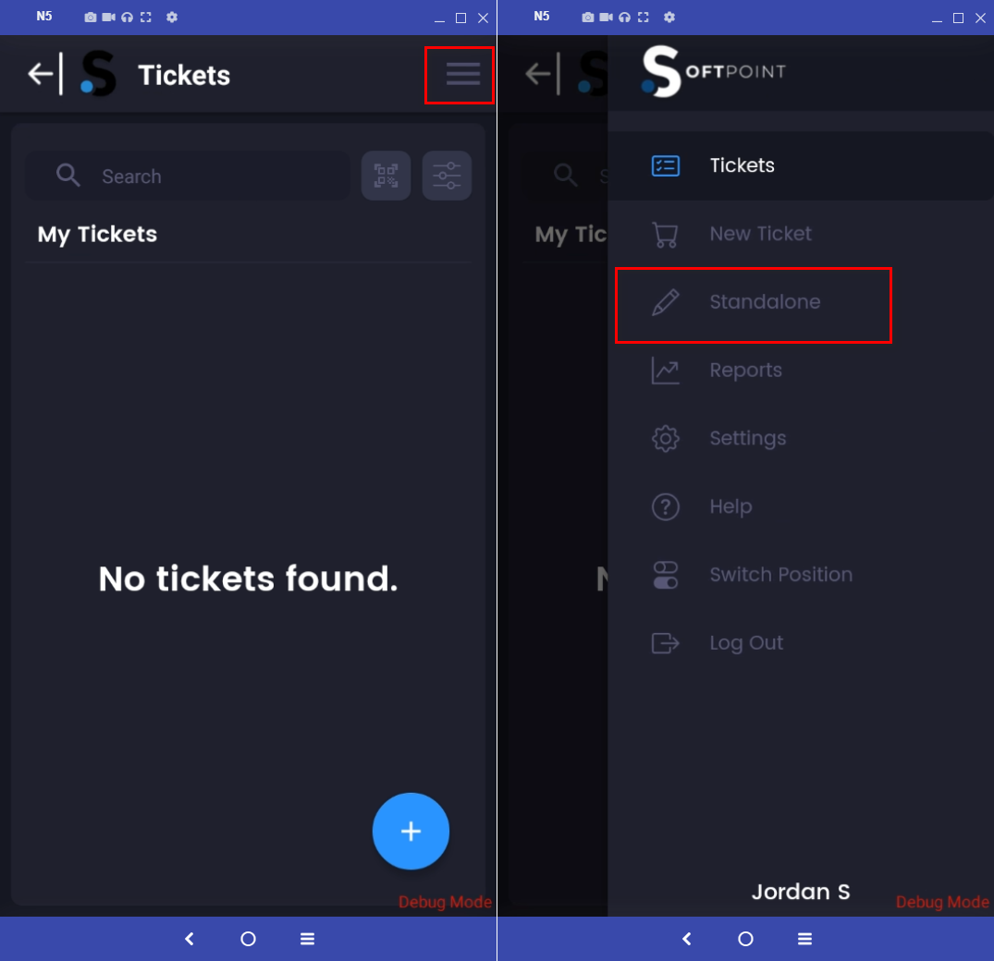Go back using the arrow beside Tickets title

tap(42, 74)
